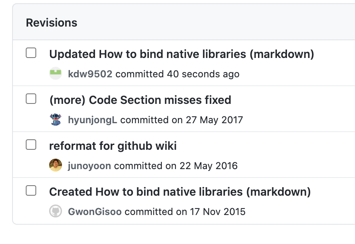Click the Revisions panel header

[52, 23]
